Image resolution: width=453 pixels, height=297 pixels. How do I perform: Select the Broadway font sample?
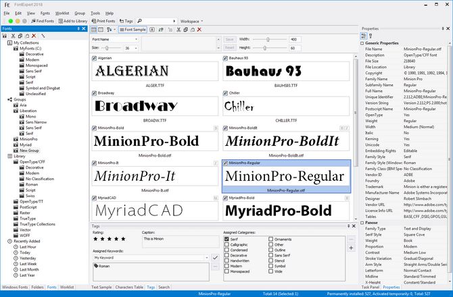point(155,107)
